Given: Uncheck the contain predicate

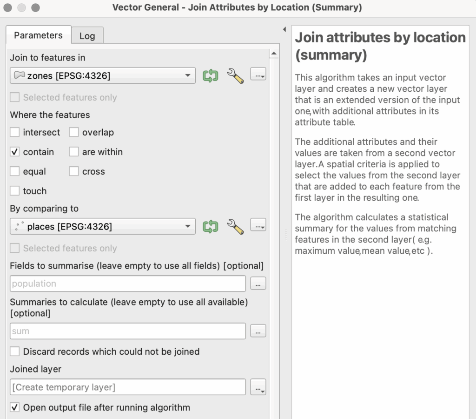Looking at the screenshot, I should [15, 152].
